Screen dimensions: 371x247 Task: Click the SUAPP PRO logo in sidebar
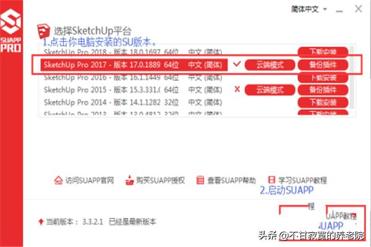click(11, 30)
